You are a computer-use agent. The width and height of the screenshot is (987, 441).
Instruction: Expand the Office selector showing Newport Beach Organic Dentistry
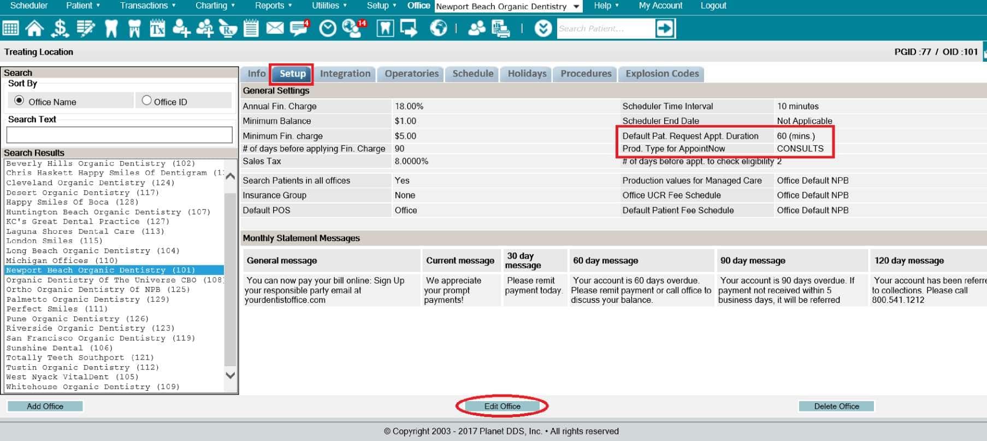509,7
